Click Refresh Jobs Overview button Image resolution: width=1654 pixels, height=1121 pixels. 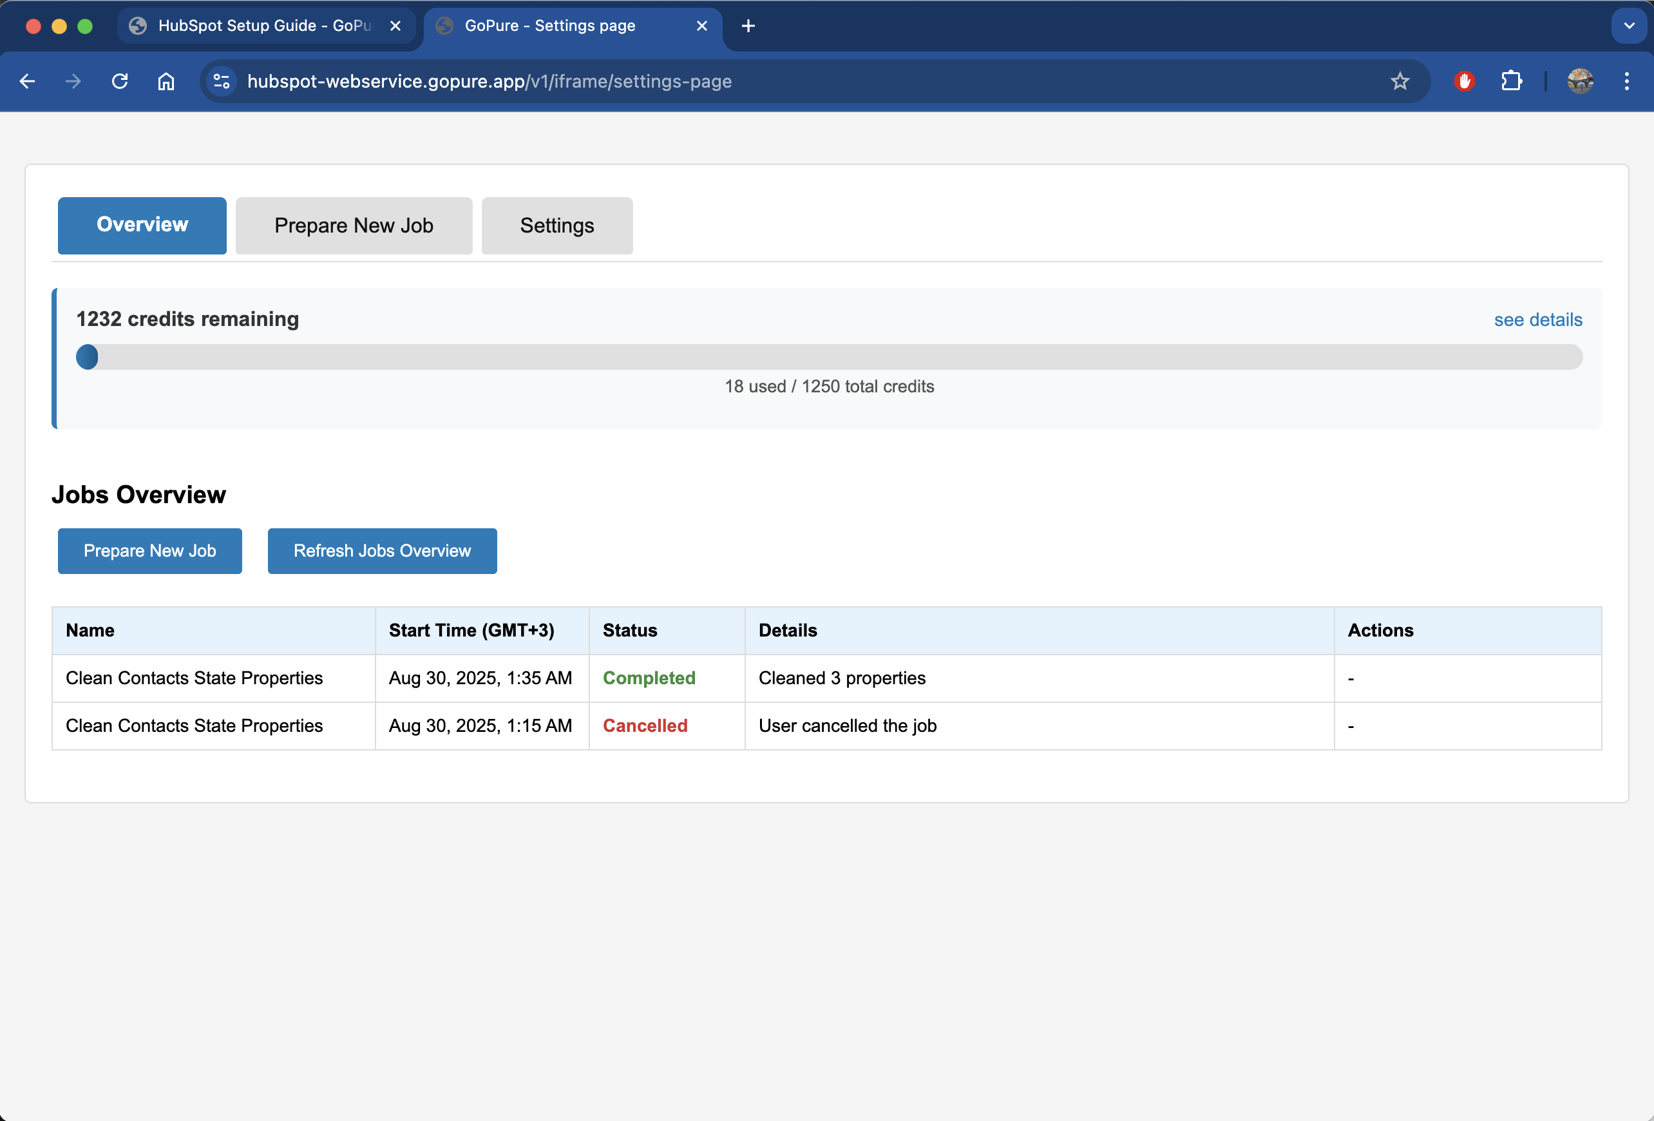coord(382,551)
